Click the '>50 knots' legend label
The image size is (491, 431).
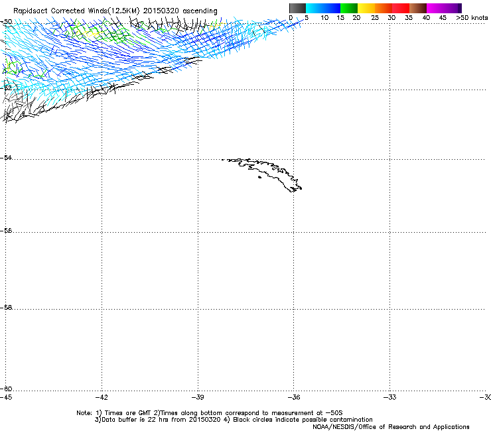472,18
